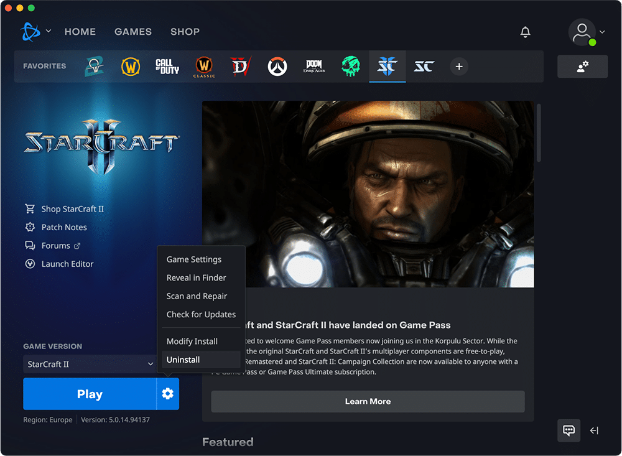Click the Battle.net logo icon
622x456 pixels.
[x=30, y=32]
